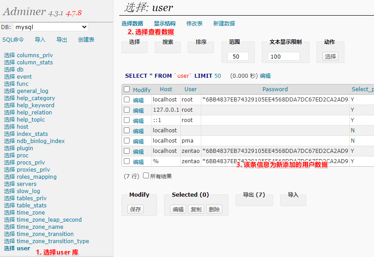
Task: Open the SQL命令 link
Action: pos(13,40)
